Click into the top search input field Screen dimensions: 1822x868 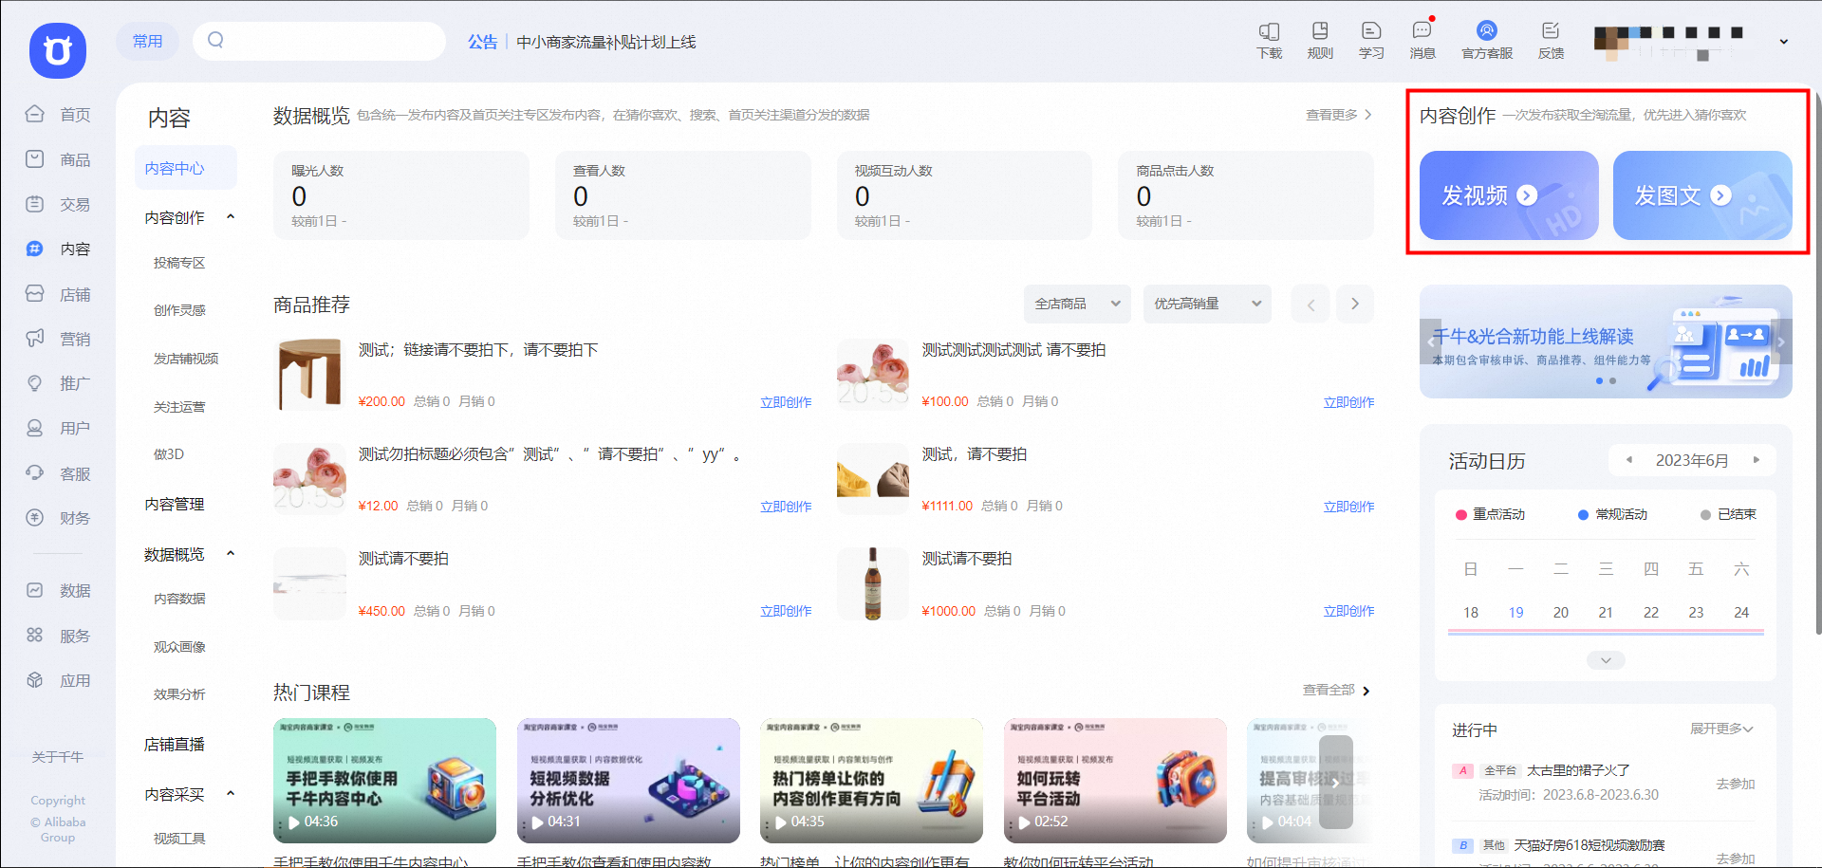click(319, 41)
